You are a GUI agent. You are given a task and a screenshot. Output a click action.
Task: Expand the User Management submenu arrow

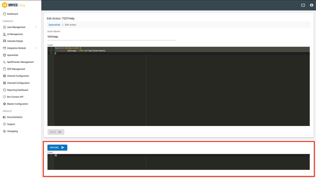coord(36,27)
